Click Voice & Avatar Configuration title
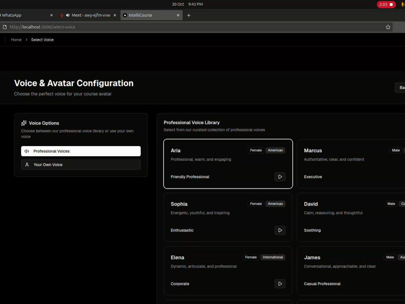The height and width of the screenshot is (304, 405). click(74, 83)
